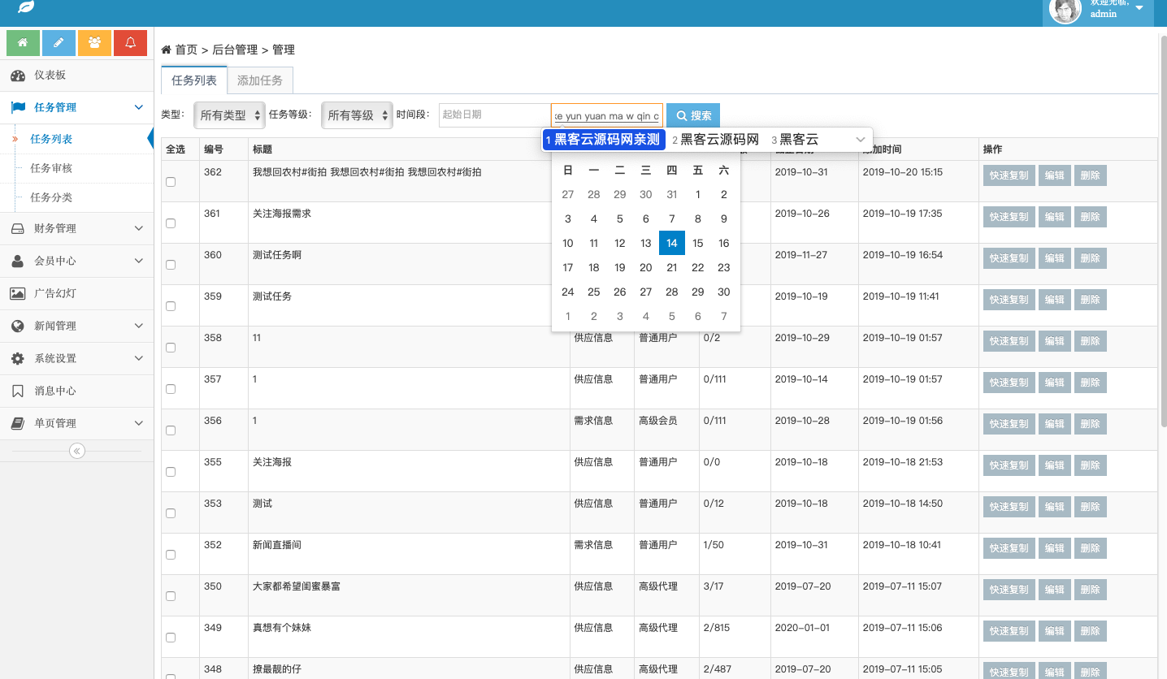Check the box for task row 352
This screenshot has width=1167, height=679.
click(171, 555)
